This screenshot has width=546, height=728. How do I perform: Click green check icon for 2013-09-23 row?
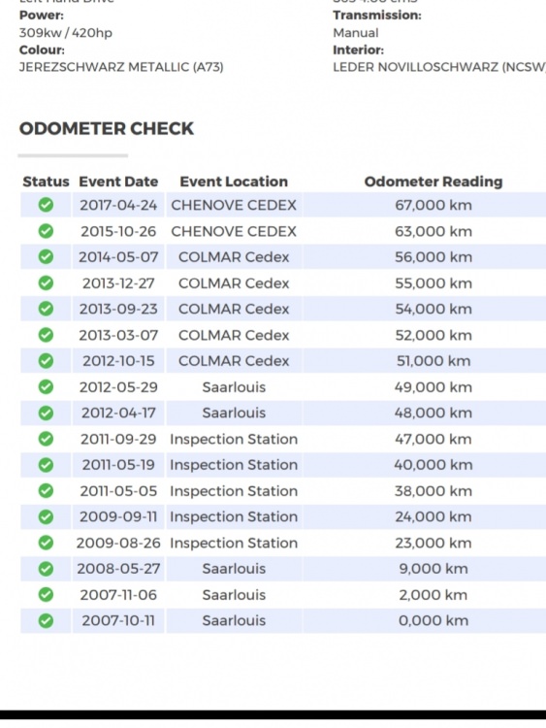pos(46,309)
